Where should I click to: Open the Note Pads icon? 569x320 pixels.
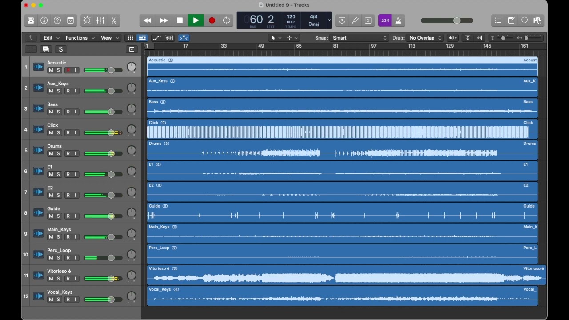point(511,20)
